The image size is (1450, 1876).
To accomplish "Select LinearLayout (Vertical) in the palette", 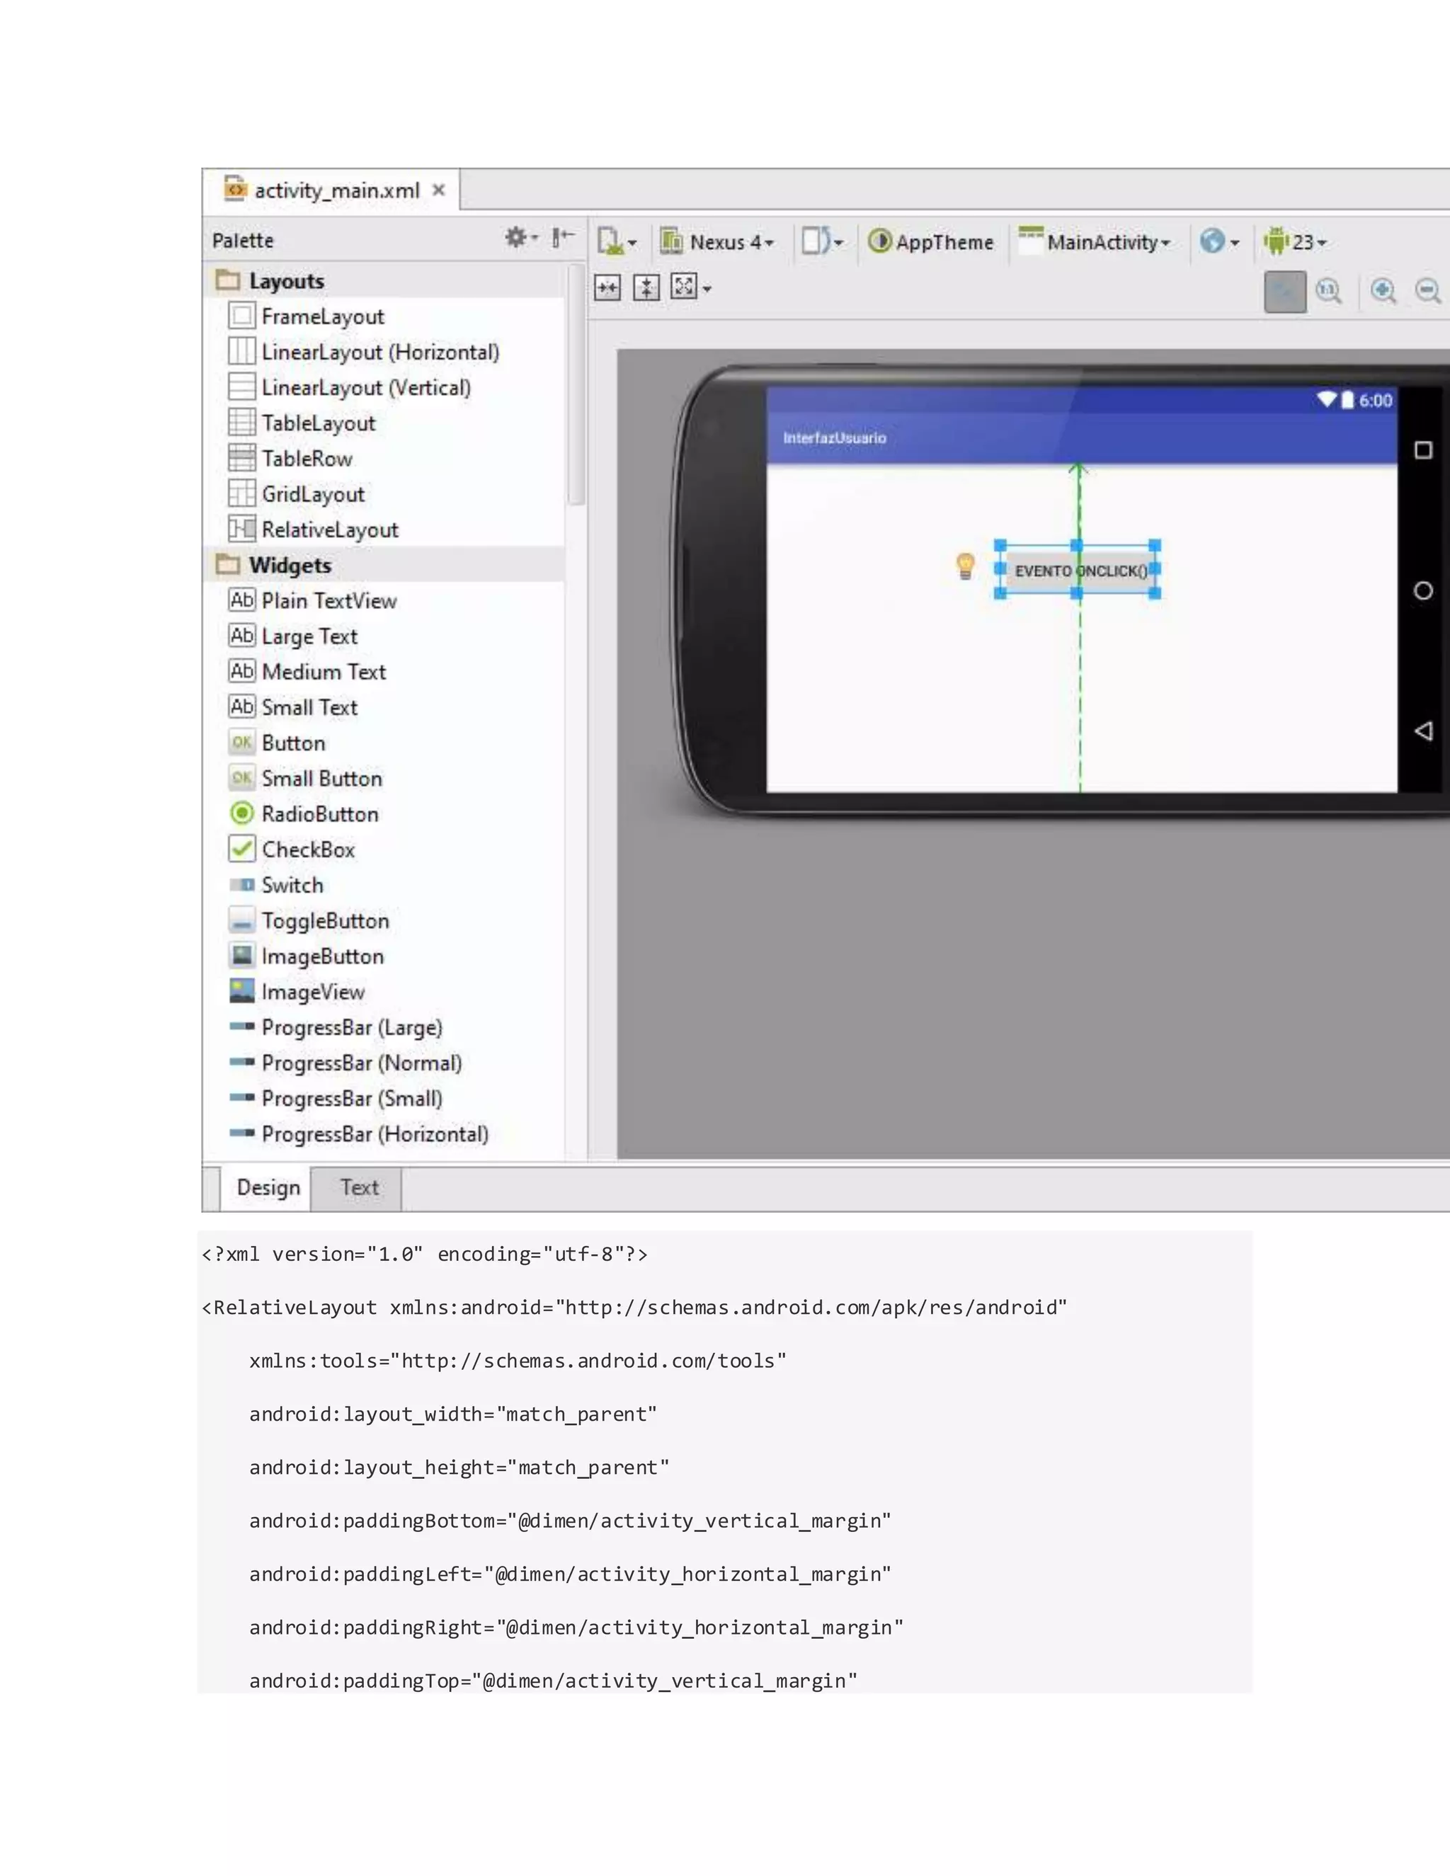I will coord(349,387).
